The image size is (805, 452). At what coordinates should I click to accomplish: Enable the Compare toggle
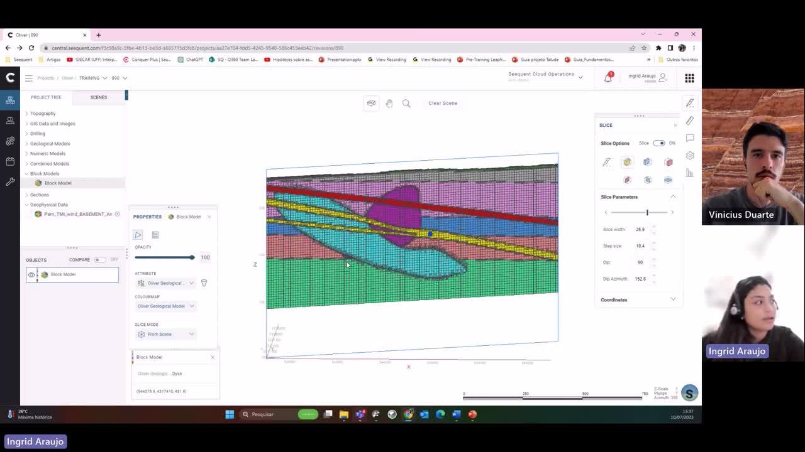click(x=100, y=260)
